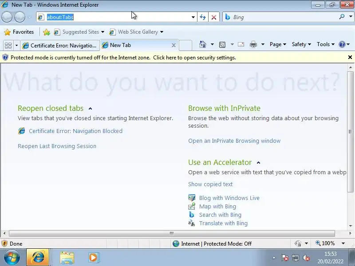Choose Translate with Bing accelerator
Image resolution: width=355 pixels, height=266 pixels.
(223, 223)
